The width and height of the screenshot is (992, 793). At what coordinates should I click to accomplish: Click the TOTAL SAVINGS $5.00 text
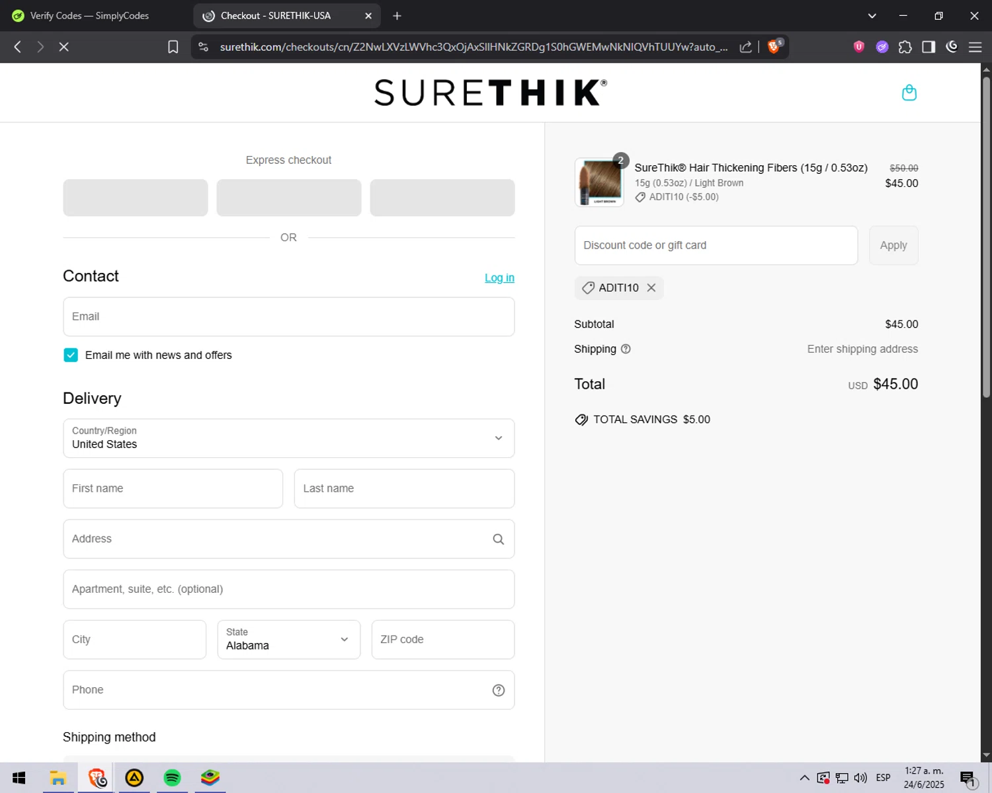(651, 420)
